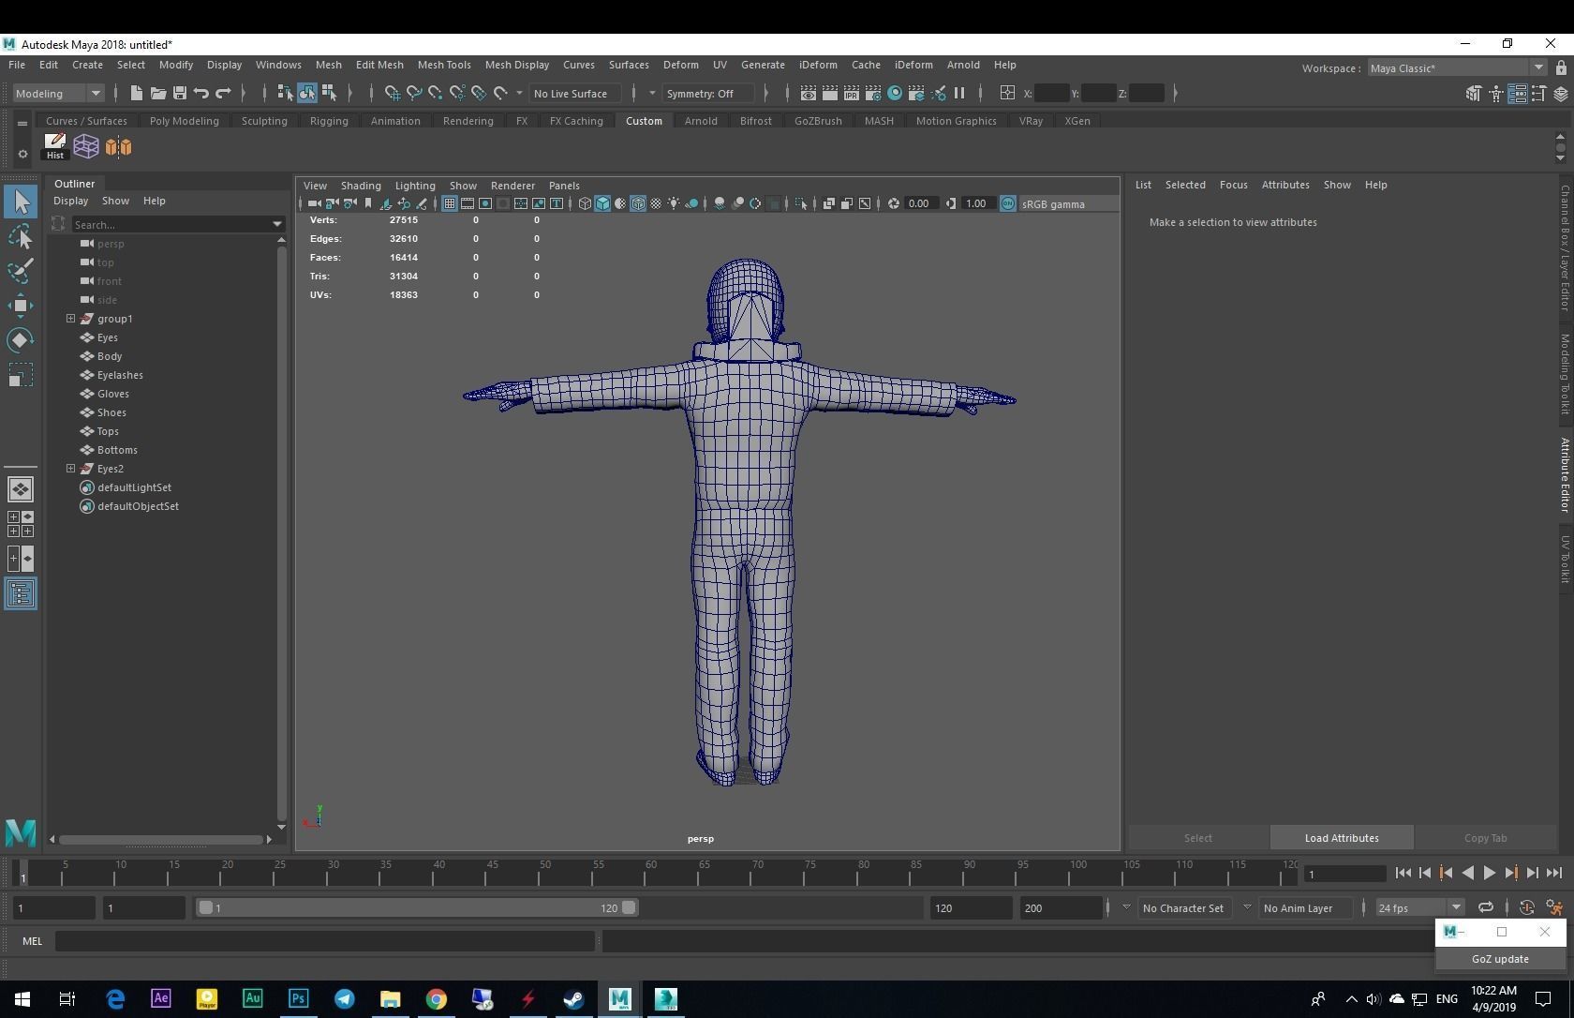
Task: Select the Move tool in the toolbox
Action: [21, 306]
